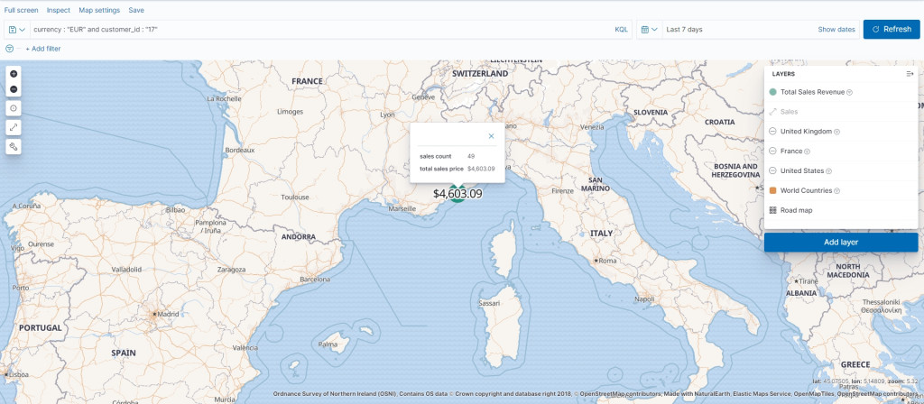Click the United States layer hidden-circle icon

pos(772,170)
